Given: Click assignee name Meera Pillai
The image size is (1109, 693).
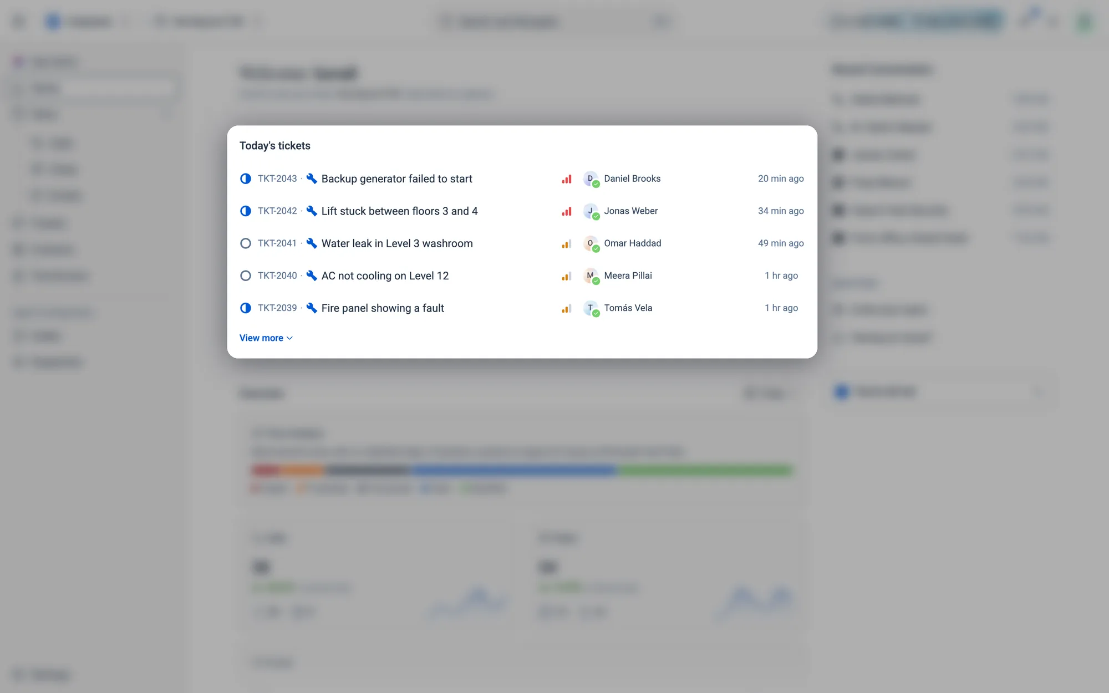Looking at the screenshot, I should 628,276.
